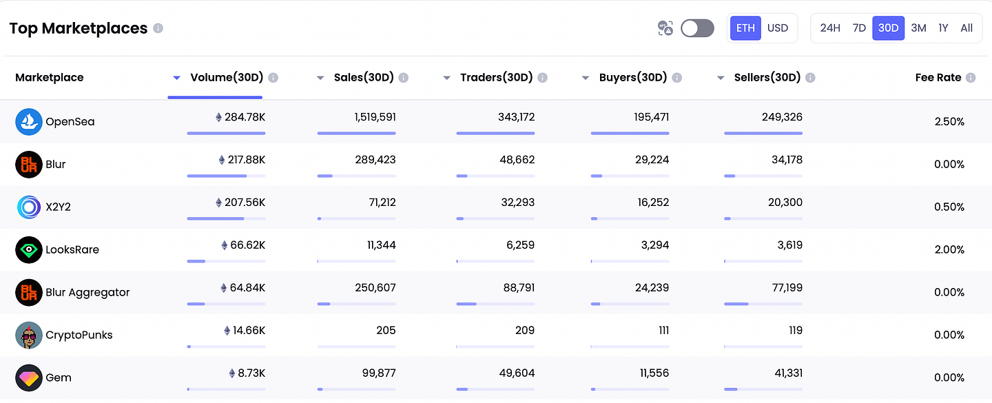Switch to 3M time range

tap(918, 28)
